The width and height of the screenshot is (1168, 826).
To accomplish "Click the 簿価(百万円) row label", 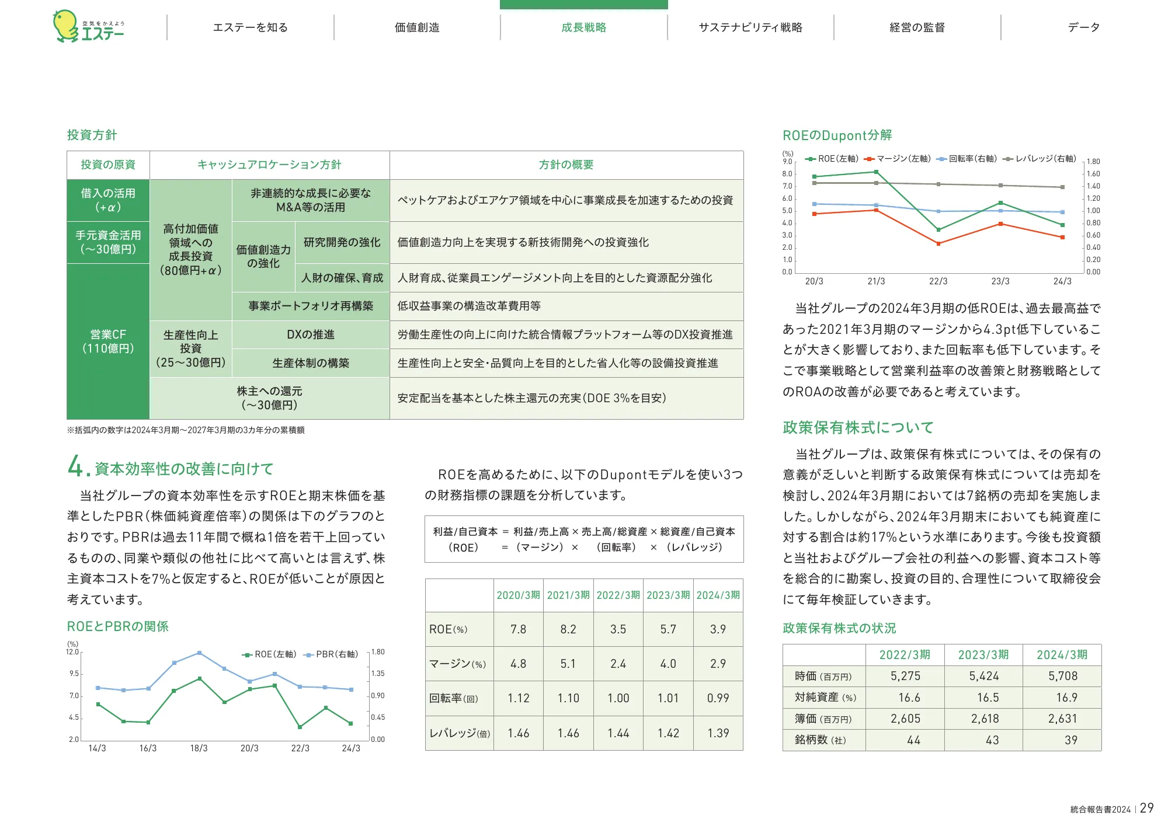I will 823,719.
